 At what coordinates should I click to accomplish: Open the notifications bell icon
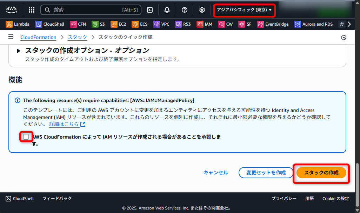coord(167,10)
